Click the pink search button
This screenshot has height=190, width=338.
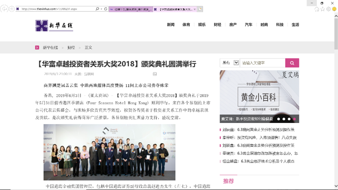point(292,63)
